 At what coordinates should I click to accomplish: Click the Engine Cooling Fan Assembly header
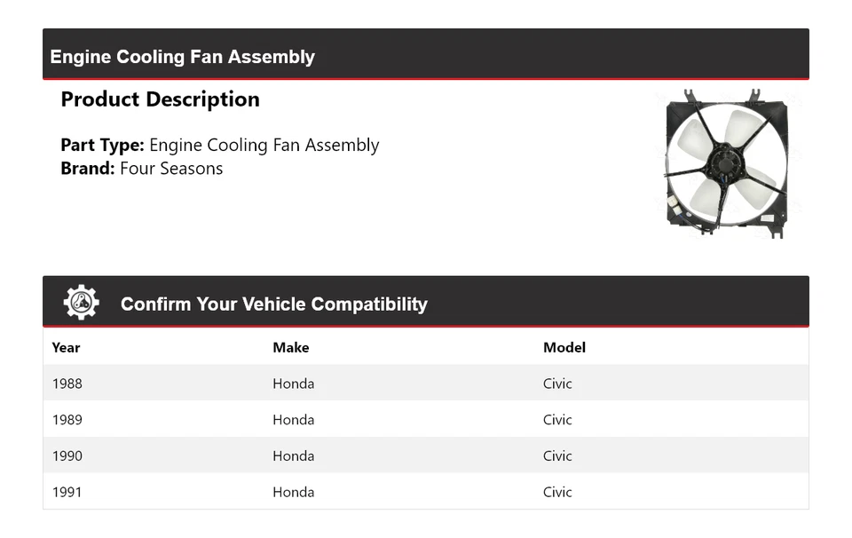click(x=182, y=57)
